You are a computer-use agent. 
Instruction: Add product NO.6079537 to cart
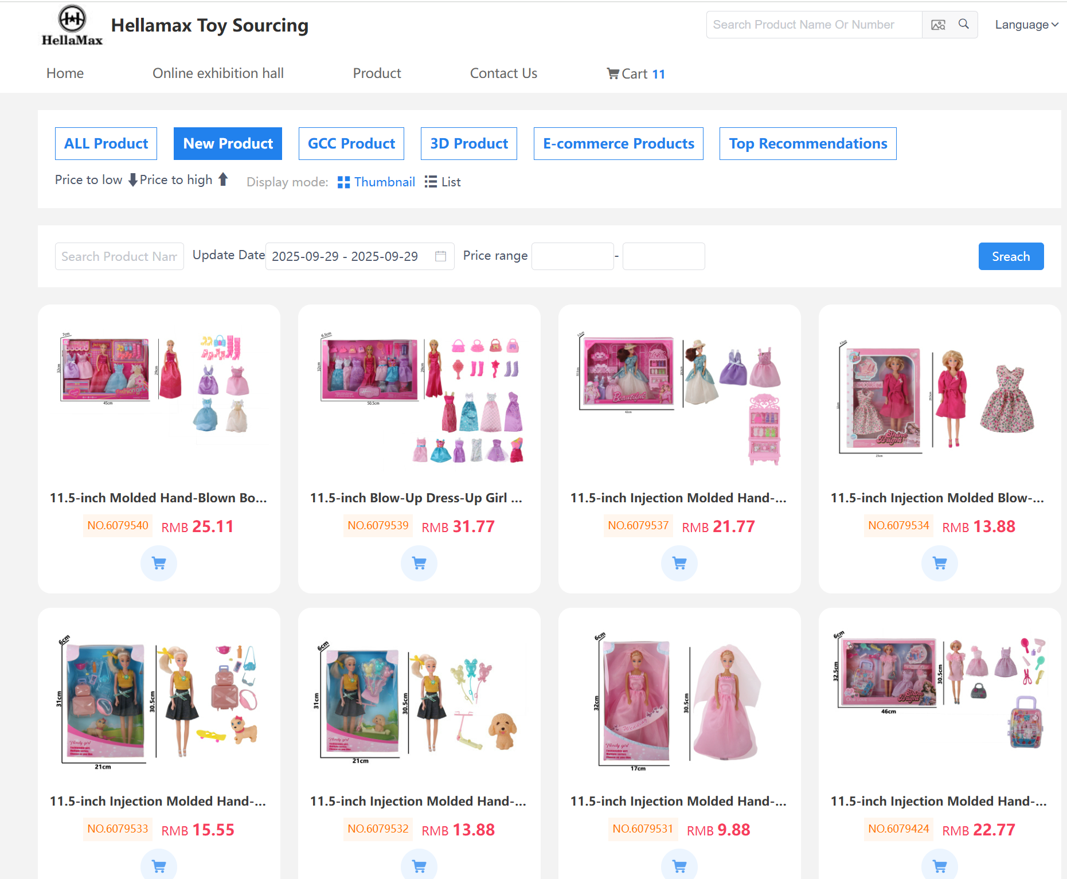click(x=679, y=563)
